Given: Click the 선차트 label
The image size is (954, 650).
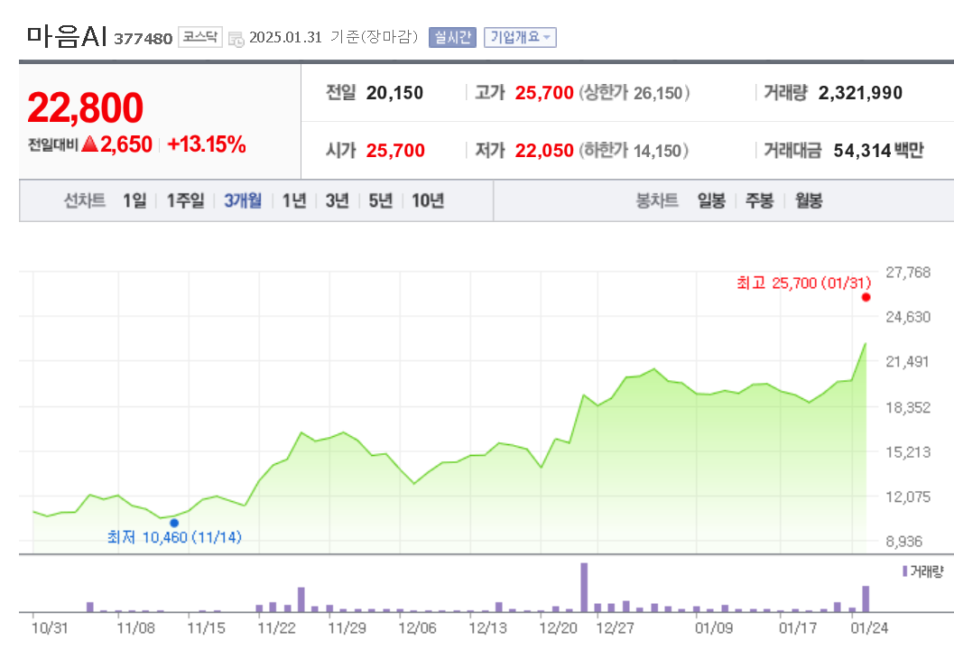Looking at the screenshot, I should 85,200.
